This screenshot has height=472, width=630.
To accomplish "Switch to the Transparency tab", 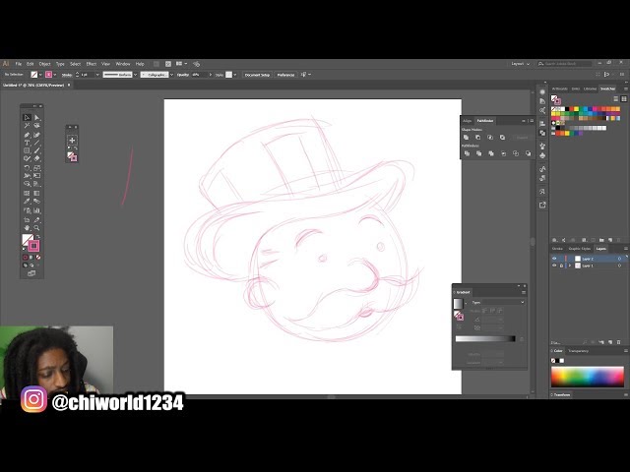I will pos(578,351).
